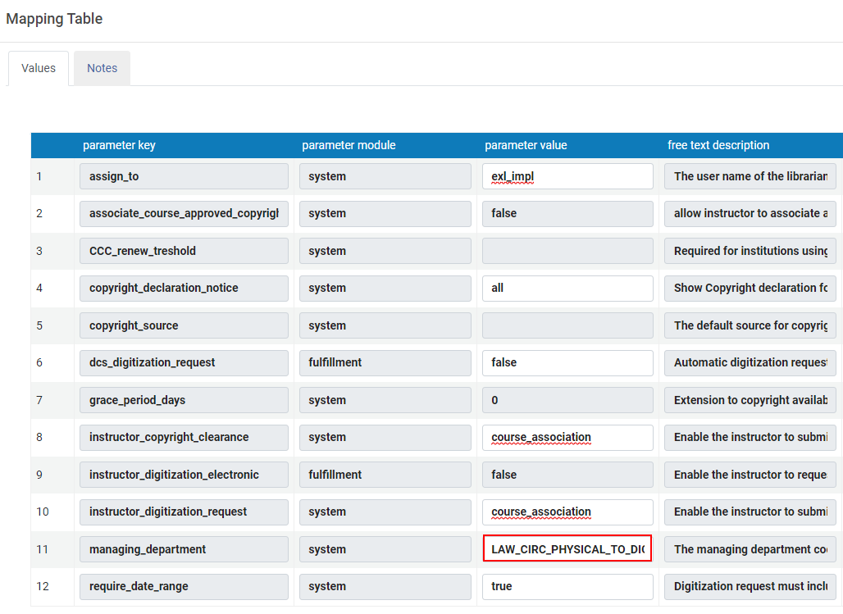Select the 'fulfillment' module field for dcs_digitization_request

385,362
